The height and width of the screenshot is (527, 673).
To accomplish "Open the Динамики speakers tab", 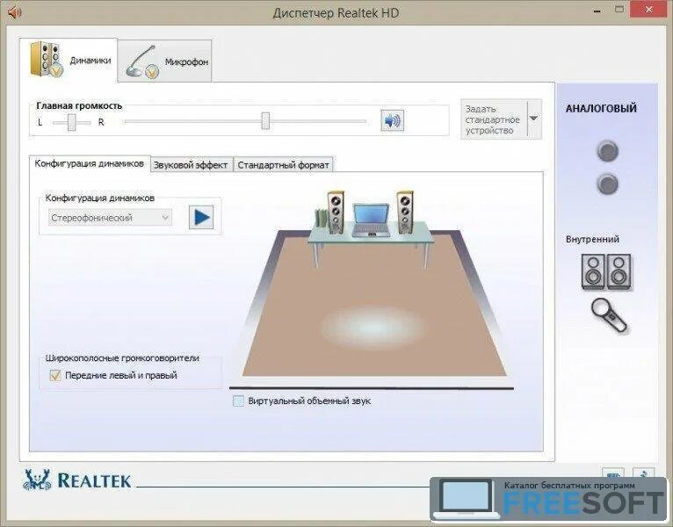I will click(x=69, y=60).
